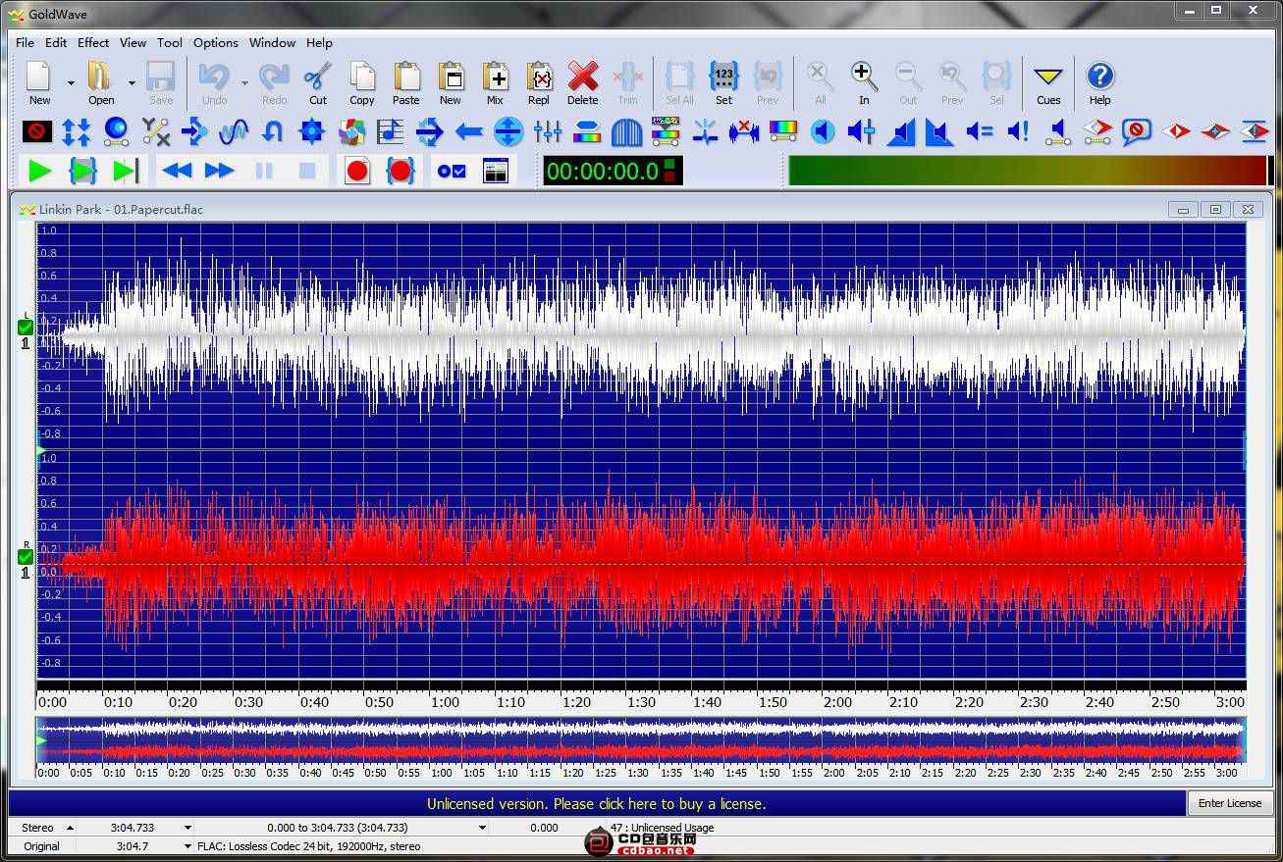Screen dimensions: 1283x862
Task: Open Help from the toolbar
Action: 1100,82
